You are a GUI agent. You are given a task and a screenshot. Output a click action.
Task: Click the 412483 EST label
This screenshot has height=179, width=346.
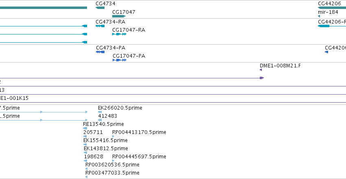click(x=108, y=116)
